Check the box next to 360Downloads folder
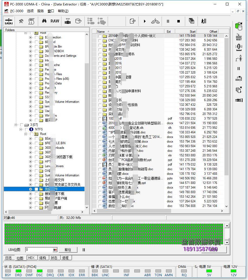 pyautogui.click(x=36, y=148)
